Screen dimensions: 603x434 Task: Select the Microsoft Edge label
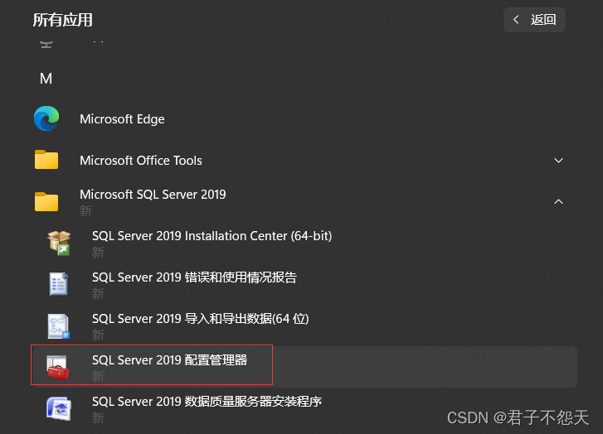pos(122,119)
